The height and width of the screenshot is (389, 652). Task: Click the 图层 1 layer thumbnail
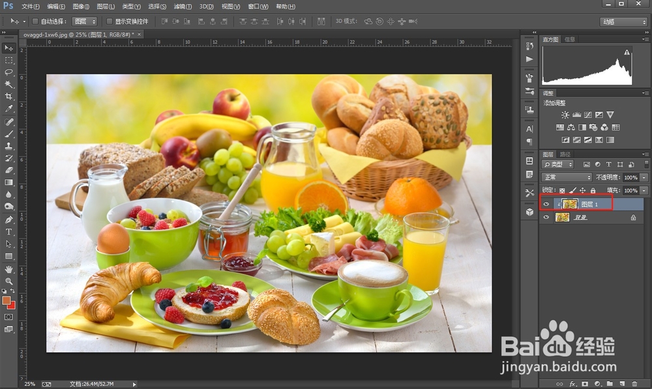coord(569,204)
